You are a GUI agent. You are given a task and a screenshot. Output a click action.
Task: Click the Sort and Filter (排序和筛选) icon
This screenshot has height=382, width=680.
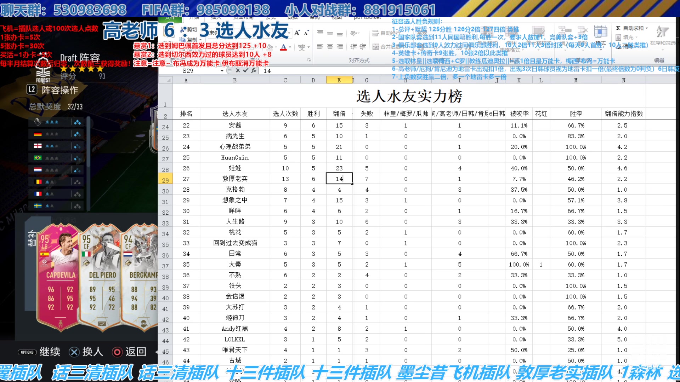click(x=662, y=32)
